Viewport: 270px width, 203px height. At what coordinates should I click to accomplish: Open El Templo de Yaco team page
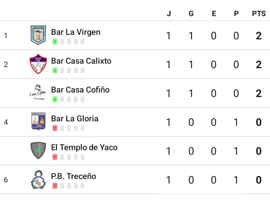[84, 148]
